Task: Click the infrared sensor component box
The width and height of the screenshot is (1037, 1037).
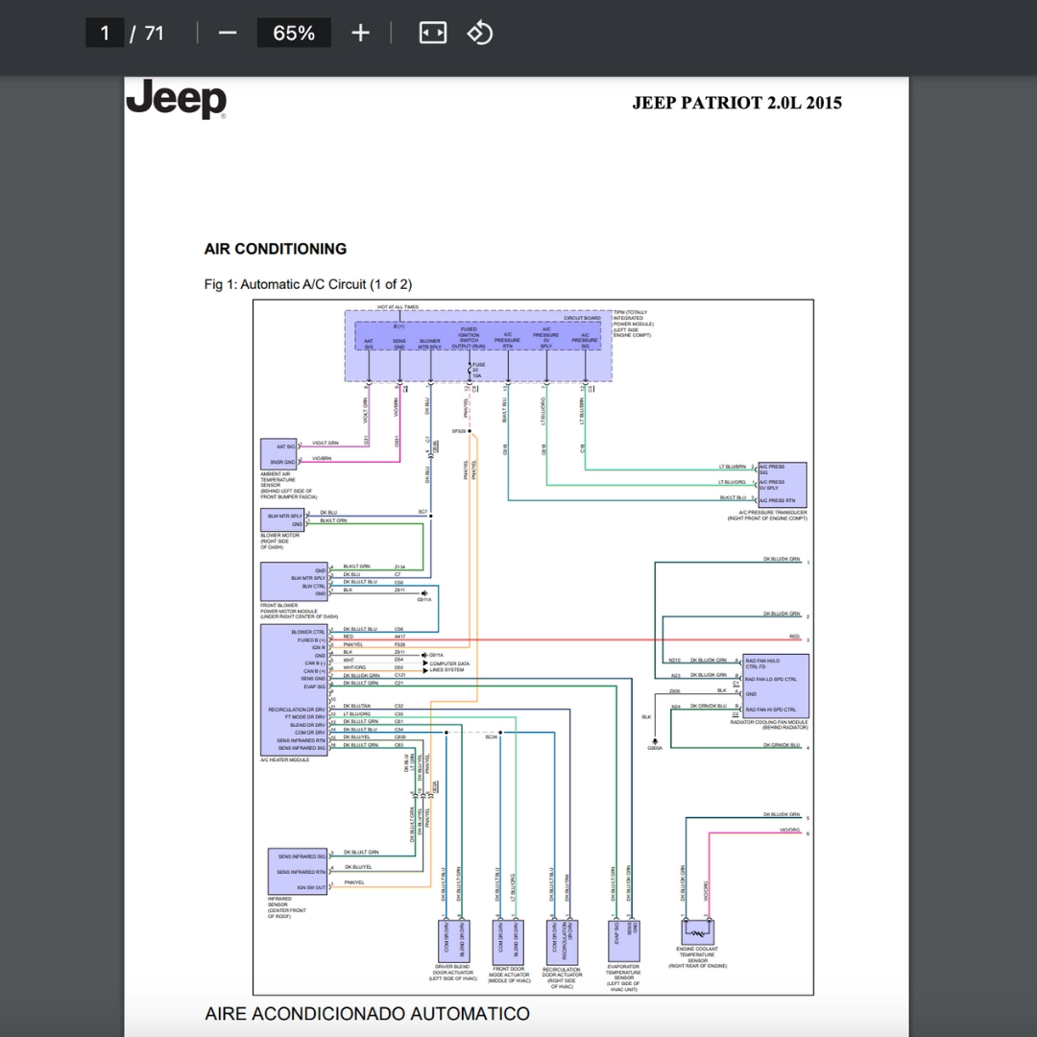Action: pyautogui.click(x=298, y=871)
